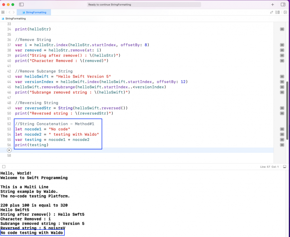Show result for line 37
290x237 pixels.
(x=282, y=45)
